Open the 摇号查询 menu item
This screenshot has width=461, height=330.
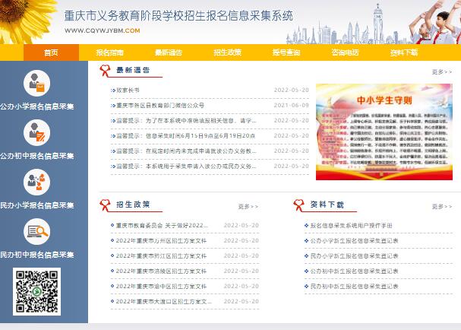tap(286, 52)
